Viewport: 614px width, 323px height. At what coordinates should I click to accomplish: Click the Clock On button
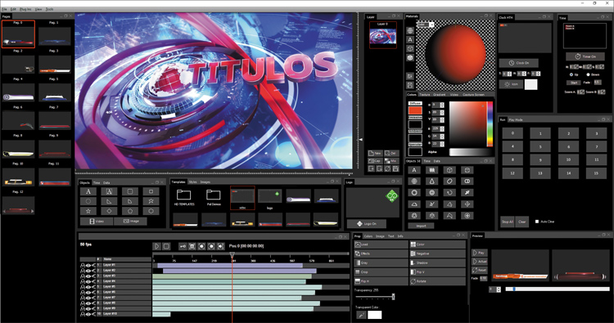click(518, 63)
